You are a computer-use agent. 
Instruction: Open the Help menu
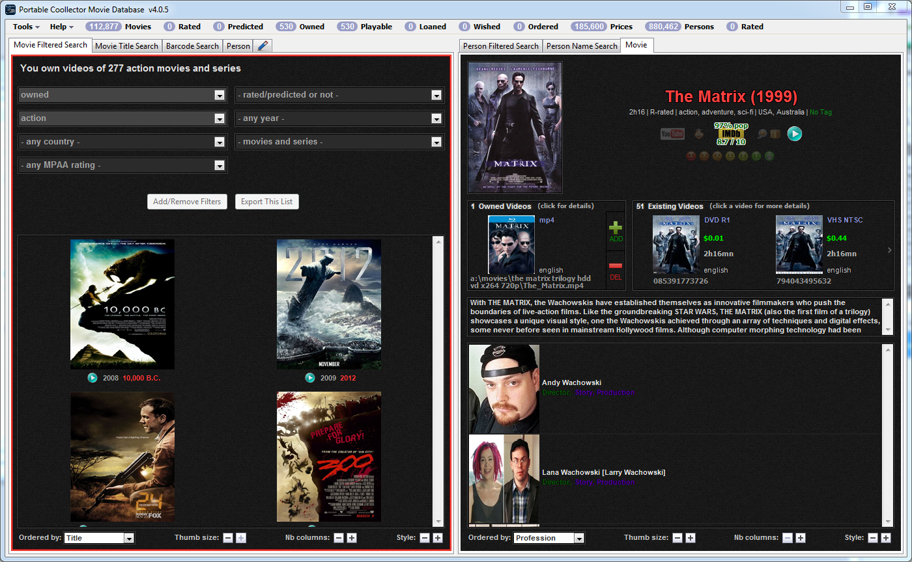[62, 27]
